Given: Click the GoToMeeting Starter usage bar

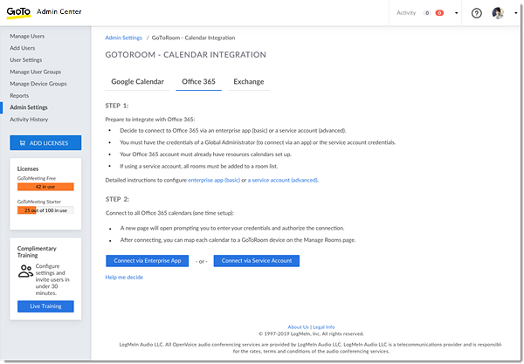Looking at the screenshot, I should pyautogui.click(x=45, y=210).
